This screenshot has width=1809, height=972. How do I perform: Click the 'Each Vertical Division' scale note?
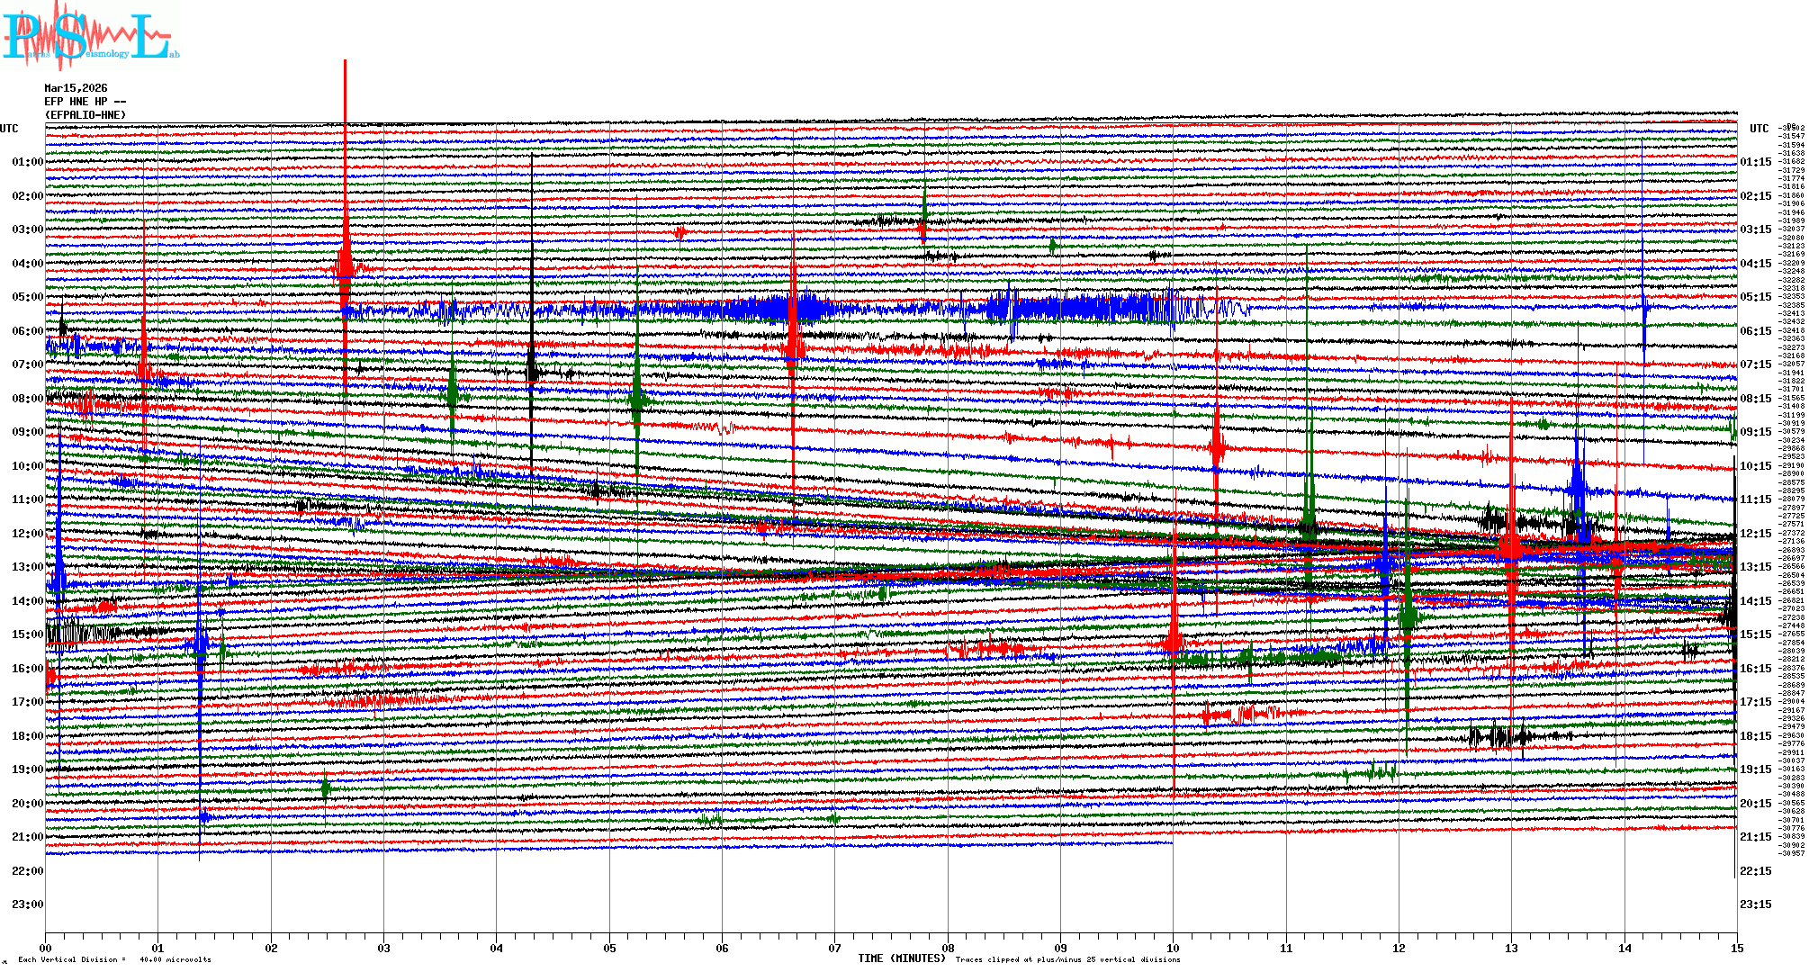coord(114,959)
